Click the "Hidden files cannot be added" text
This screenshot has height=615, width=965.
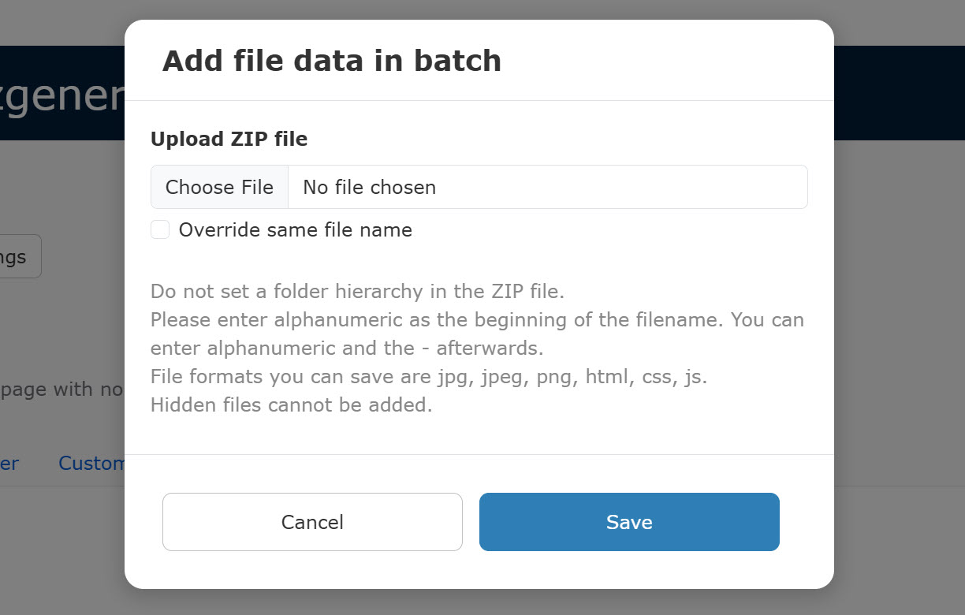pyautogui.click(x=291, y=405)
